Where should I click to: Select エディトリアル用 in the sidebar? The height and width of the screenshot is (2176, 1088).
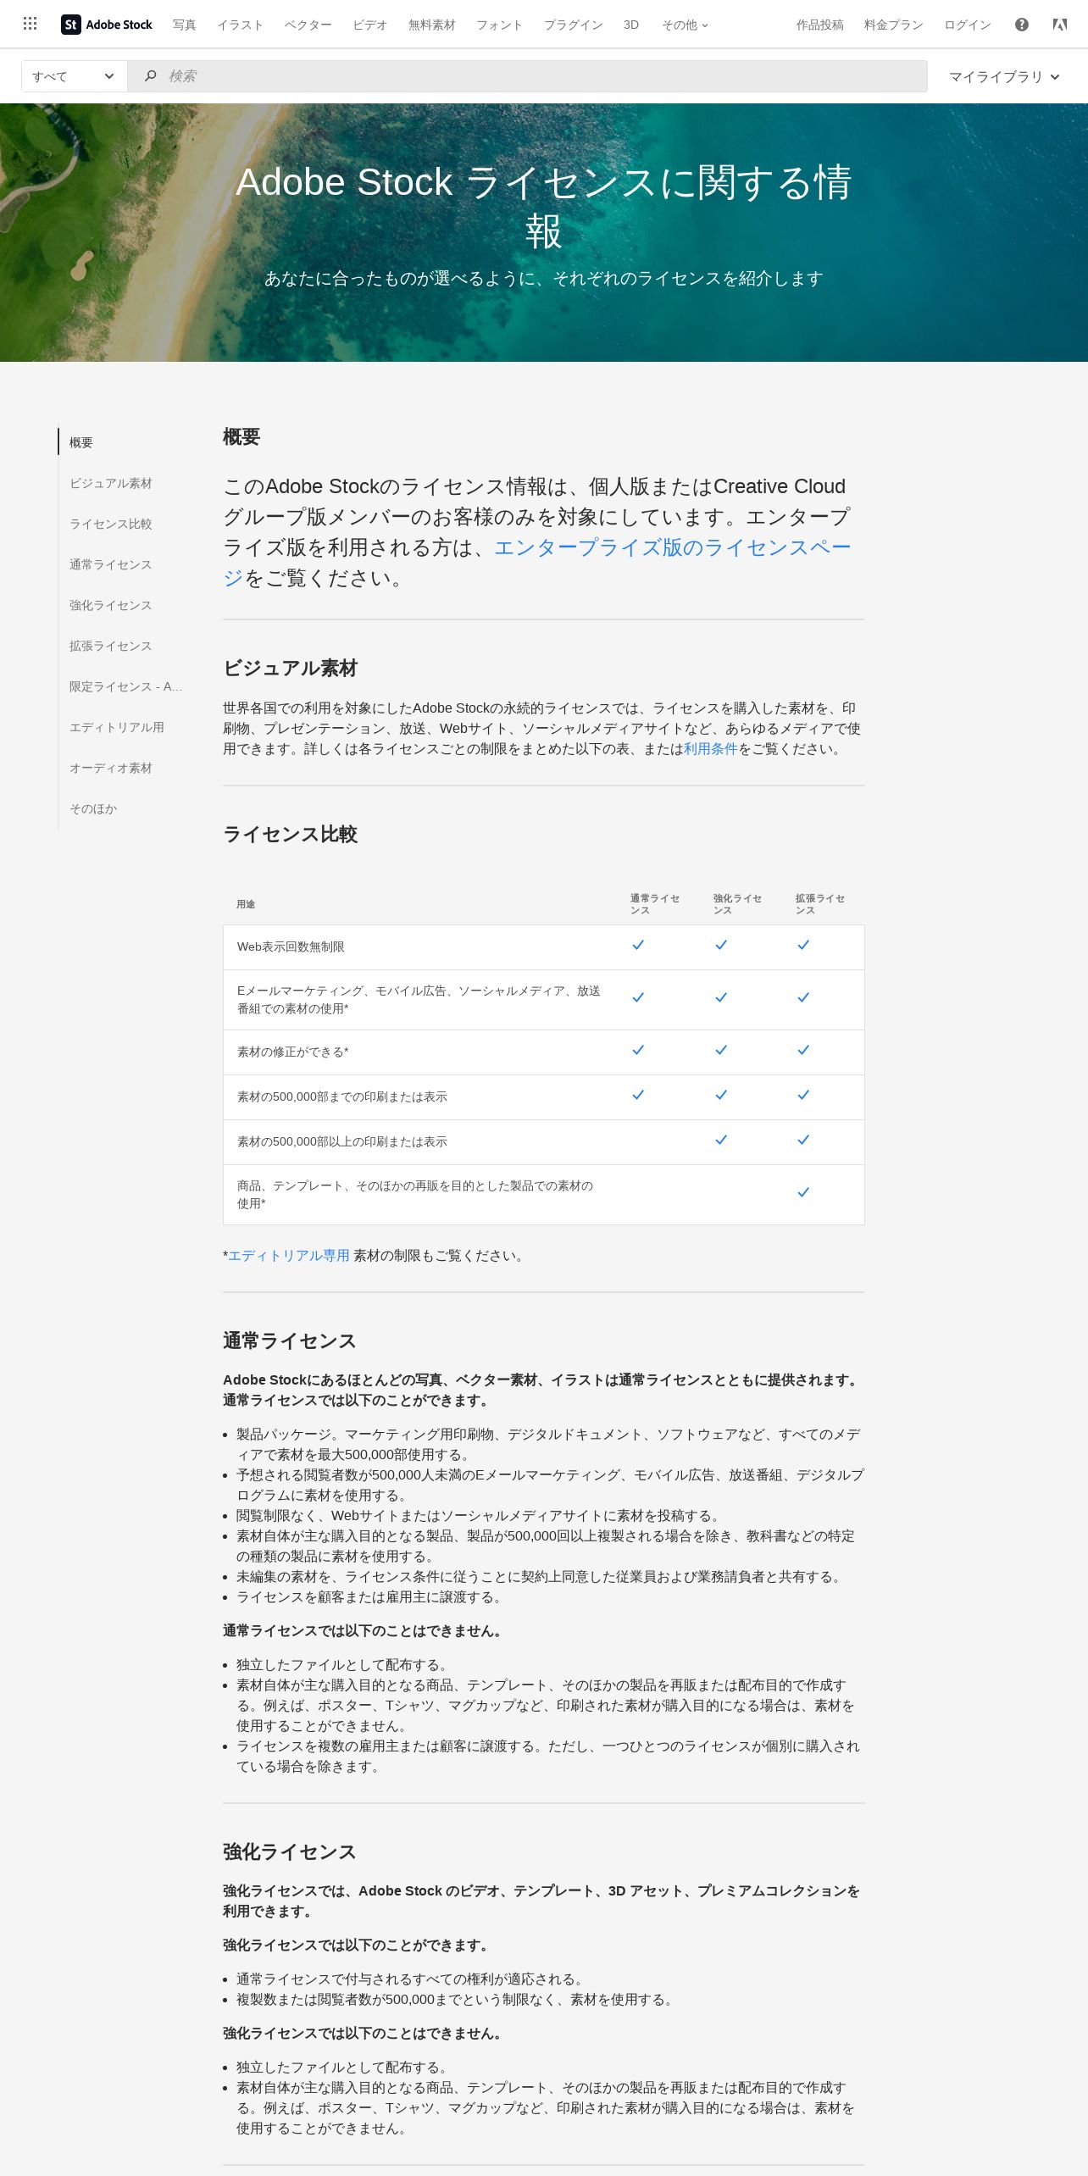[117, 727]
